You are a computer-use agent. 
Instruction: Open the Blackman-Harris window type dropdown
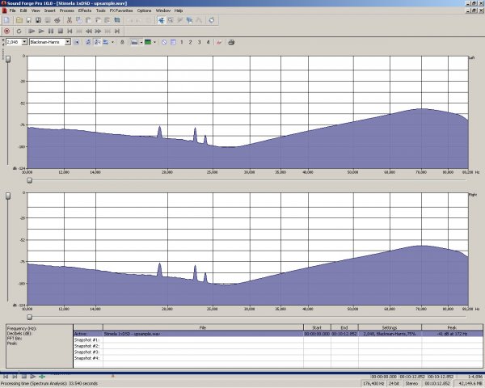pyautogui.click(x=68, y=41)
